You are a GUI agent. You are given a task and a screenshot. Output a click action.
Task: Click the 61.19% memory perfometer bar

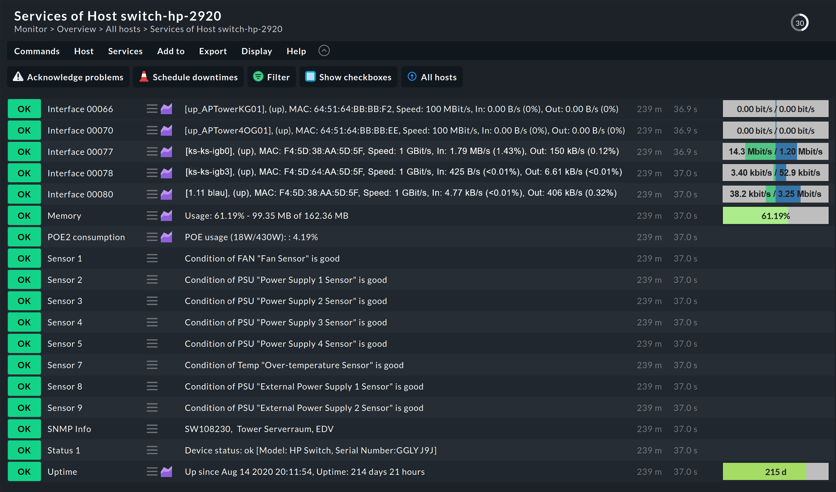click(775, 216)
